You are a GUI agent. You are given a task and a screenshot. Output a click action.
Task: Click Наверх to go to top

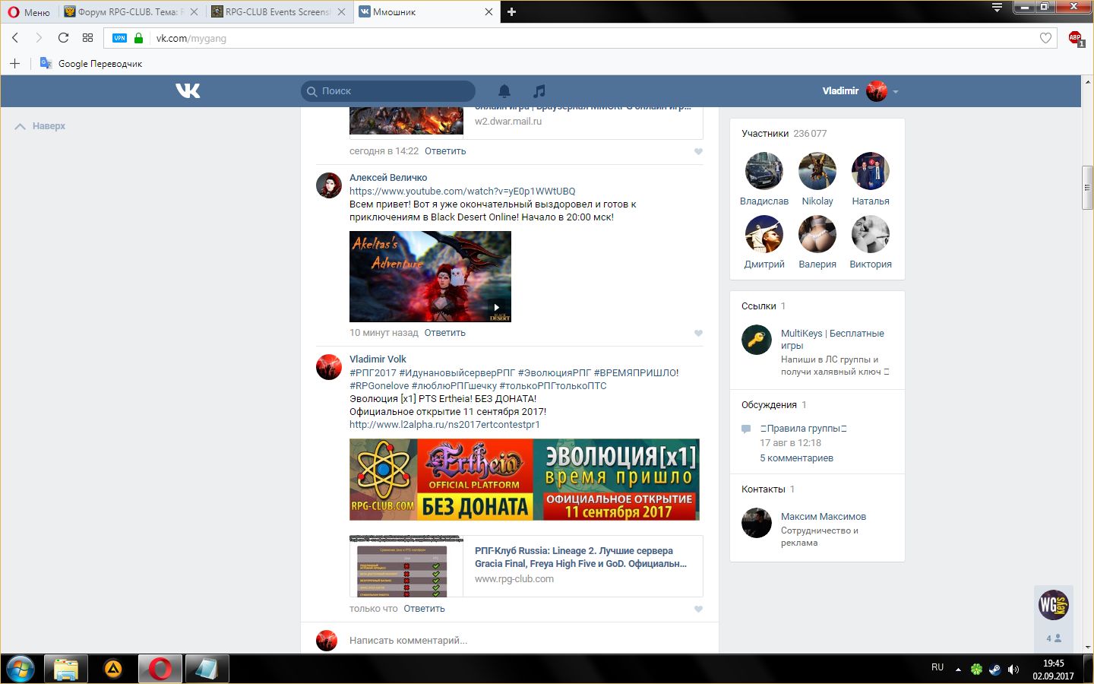pos(40,126)
